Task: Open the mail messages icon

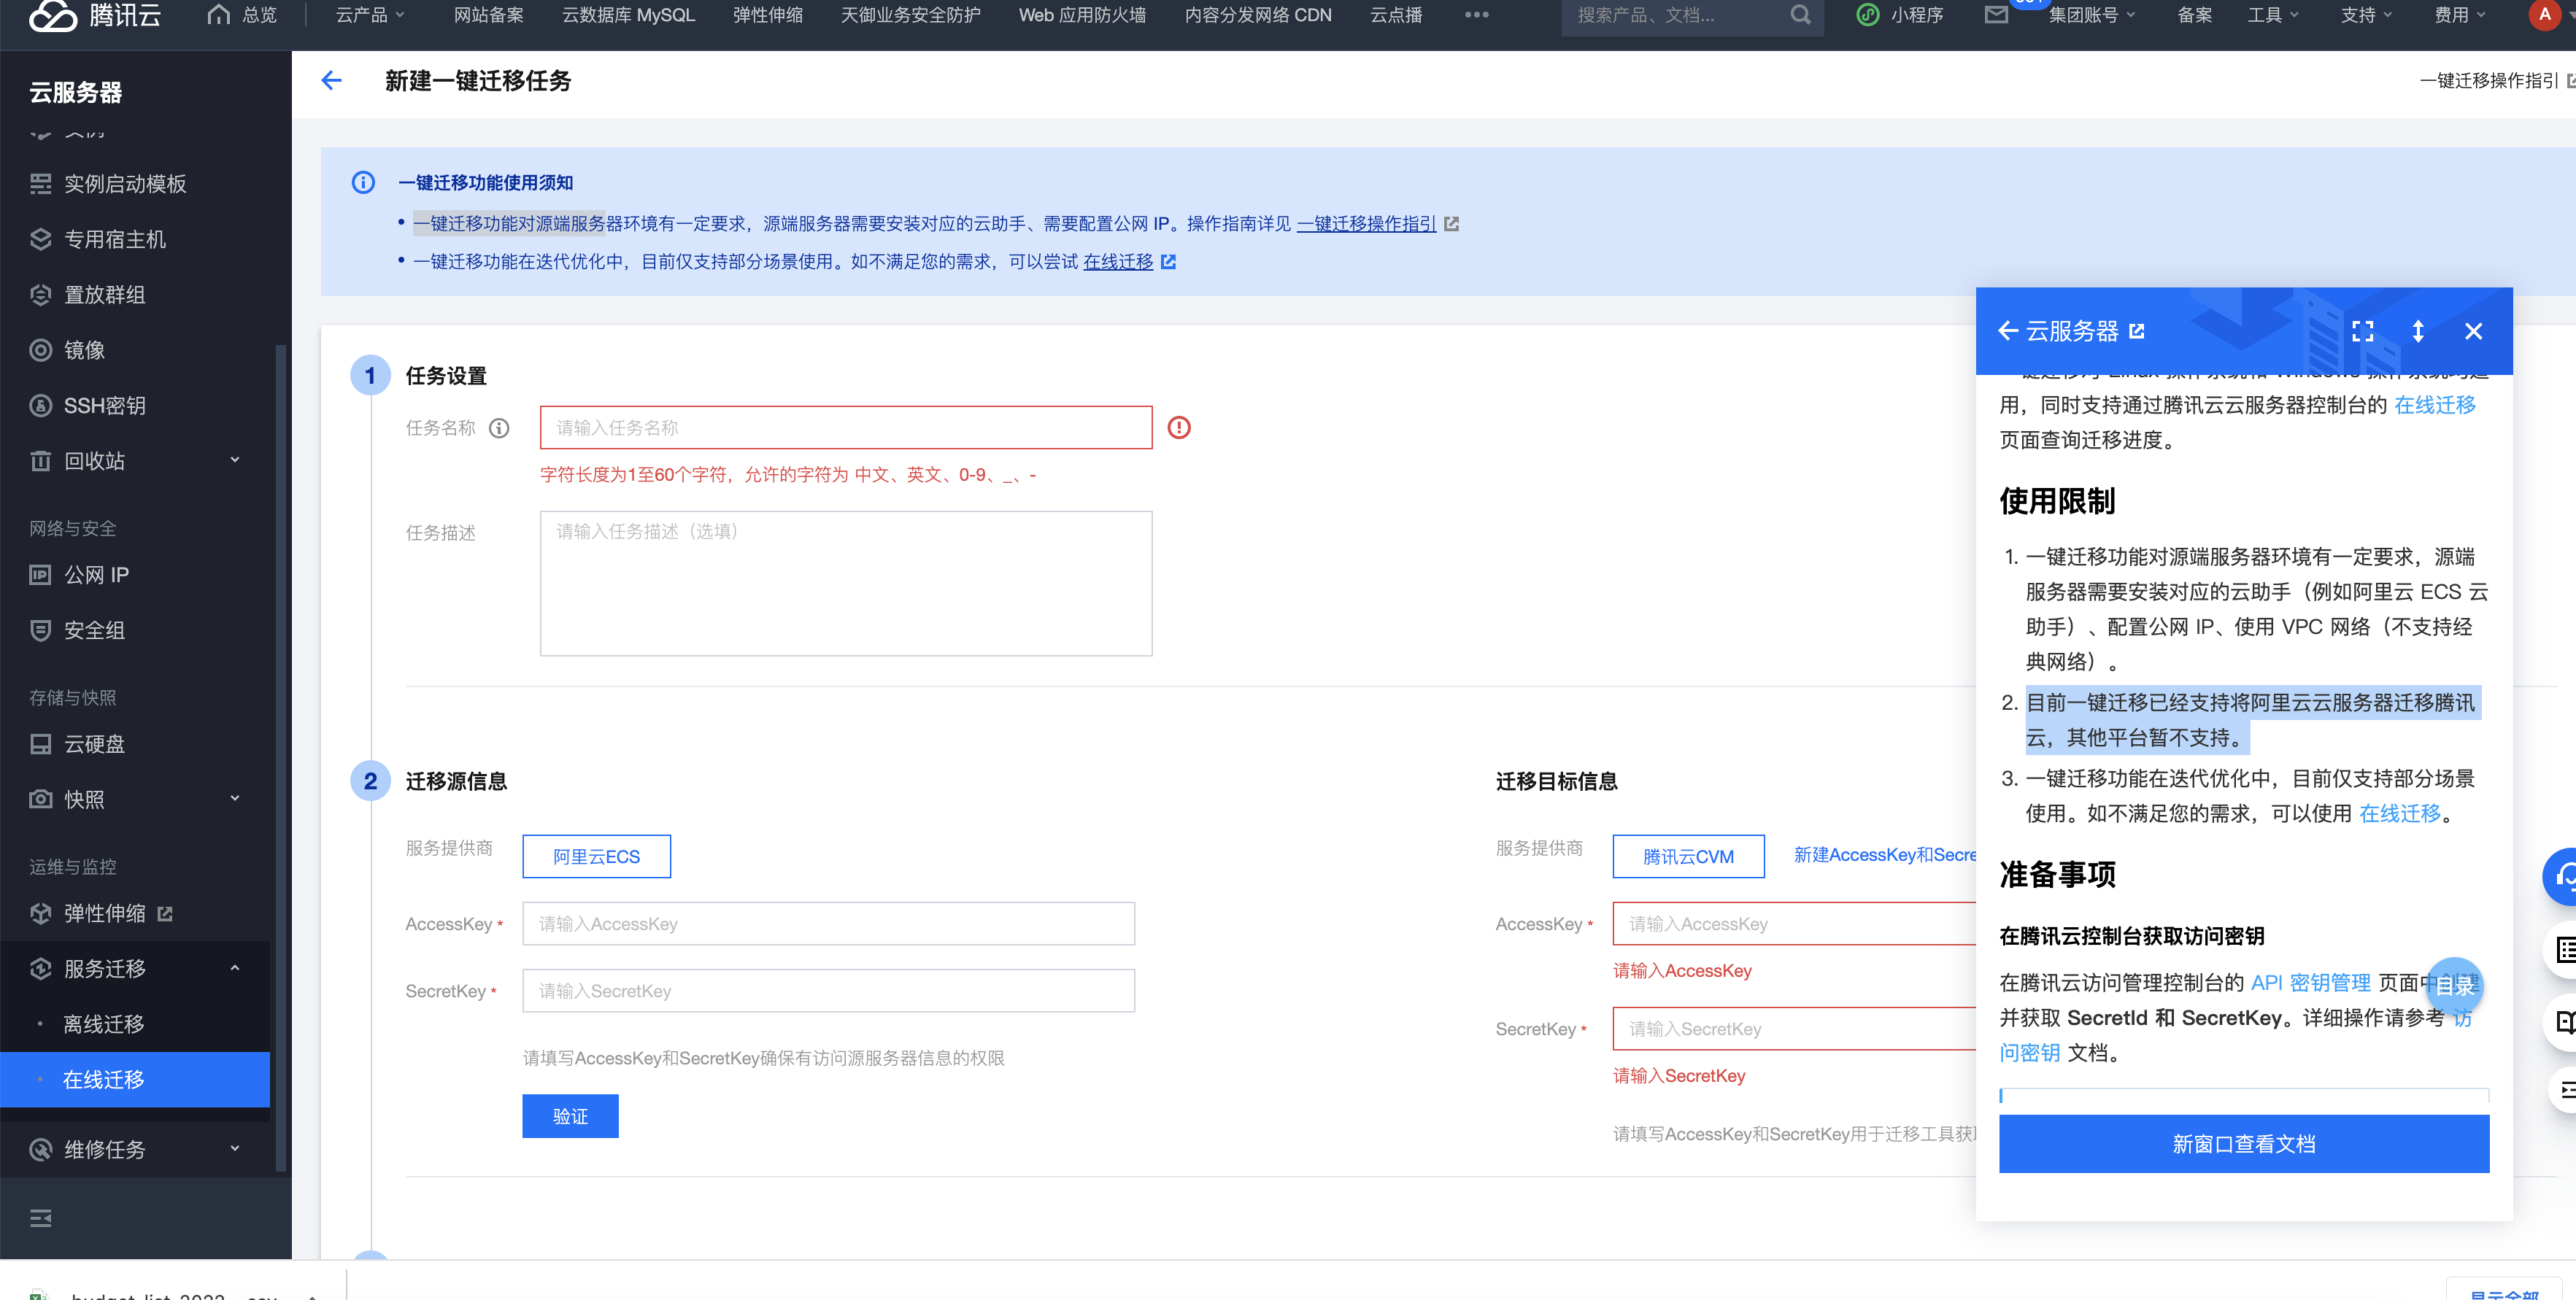Action: [x=1996, y=15]
